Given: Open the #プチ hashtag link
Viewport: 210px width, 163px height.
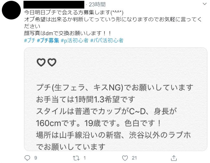Looking at the screenshot, I should coord(30,40).
